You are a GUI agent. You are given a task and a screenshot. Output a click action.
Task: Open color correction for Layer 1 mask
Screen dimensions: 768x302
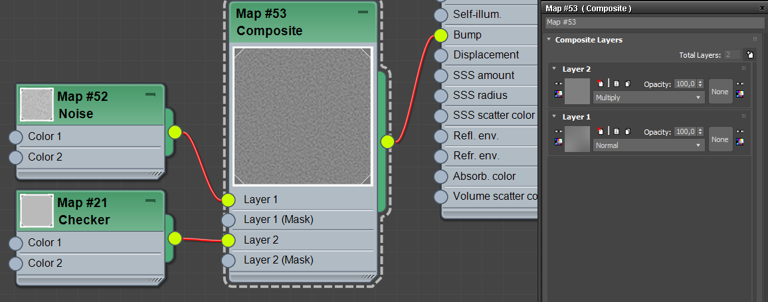(740, 141)
